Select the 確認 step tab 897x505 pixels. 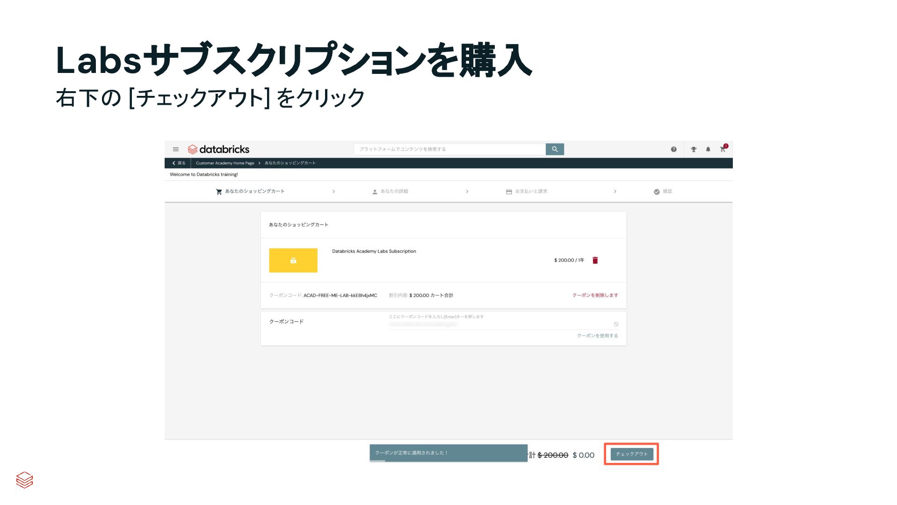tap(663, 191)
